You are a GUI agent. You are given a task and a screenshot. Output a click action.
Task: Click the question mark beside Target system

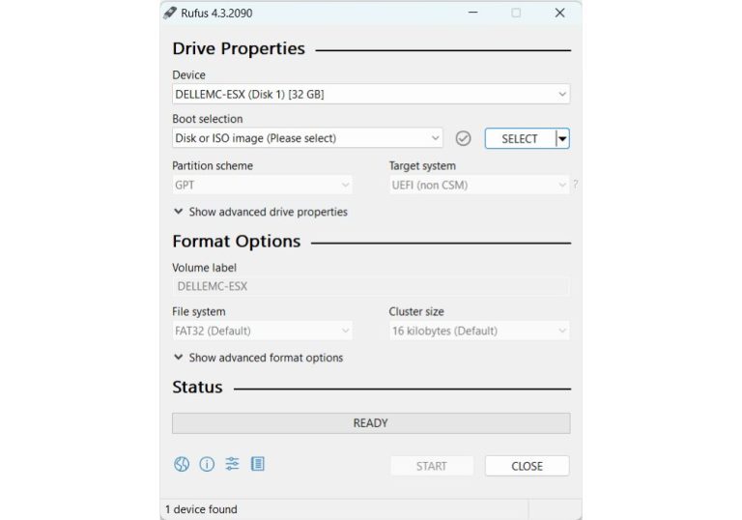coord(576,185)
